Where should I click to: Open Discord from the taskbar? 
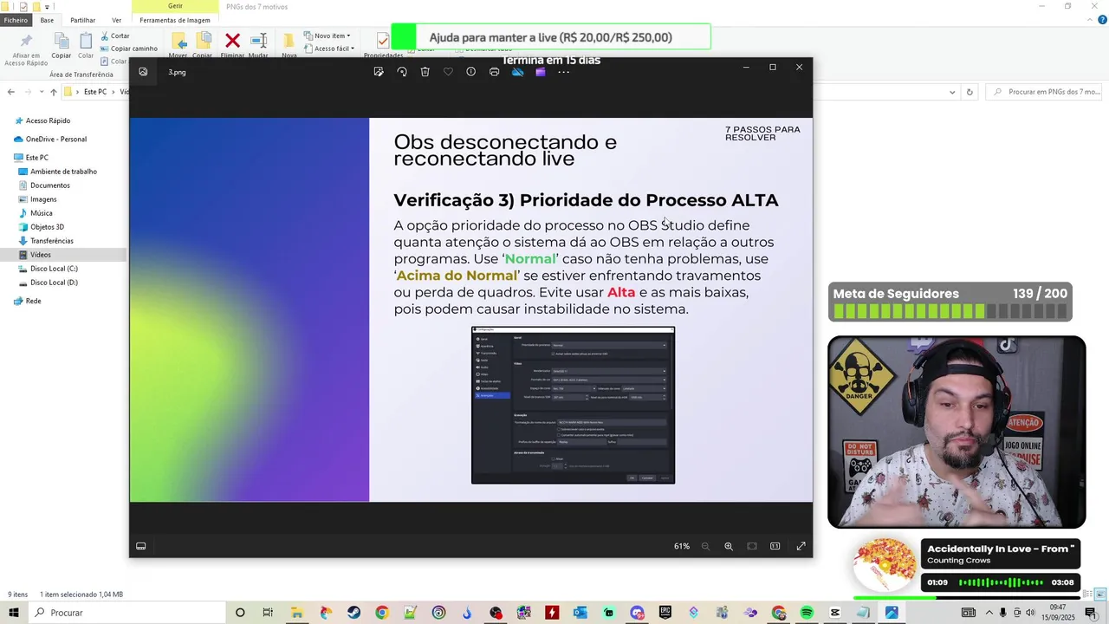[638, 613]
